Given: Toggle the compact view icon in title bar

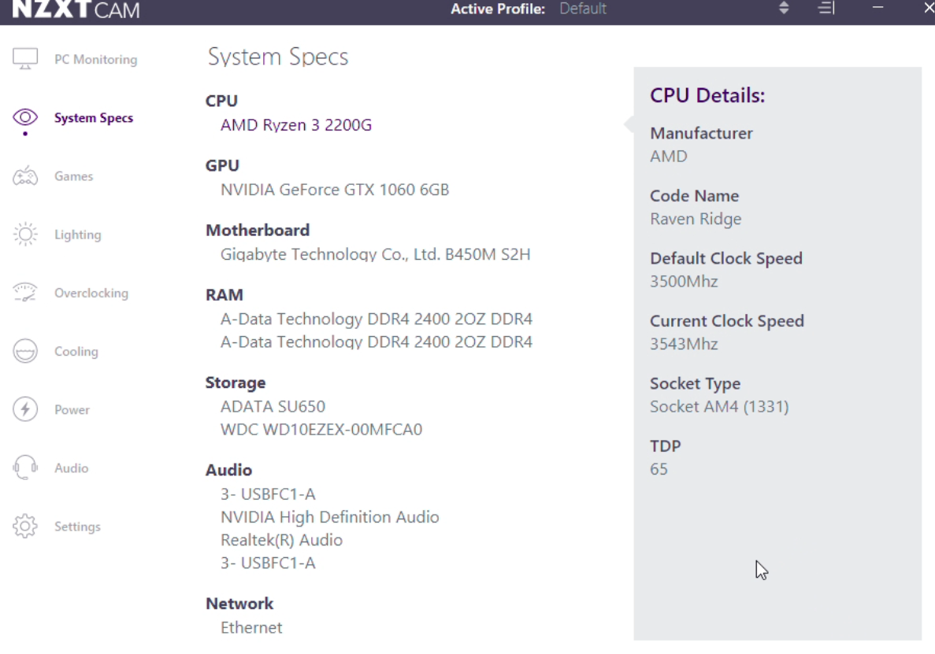Looking at the screenshot, I should (x=826, y=9).
